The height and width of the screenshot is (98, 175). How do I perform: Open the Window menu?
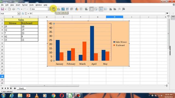(39, 5)
